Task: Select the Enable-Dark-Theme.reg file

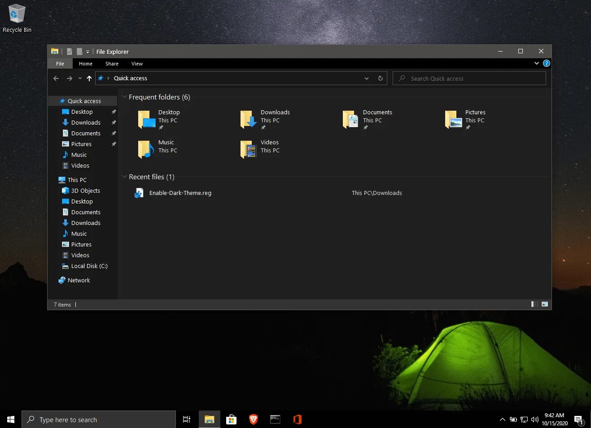Action: 180,193
